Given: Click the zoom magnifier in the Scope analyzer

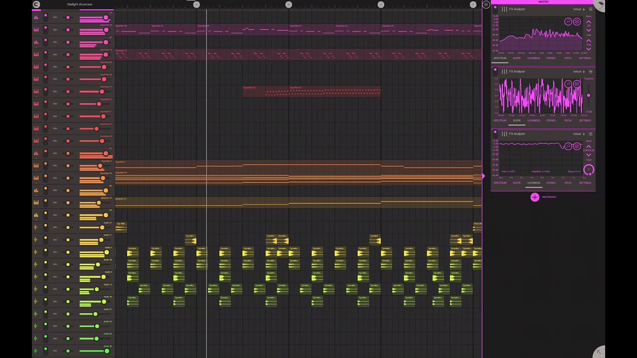Looking at the screenshot, I should [568, 84].
